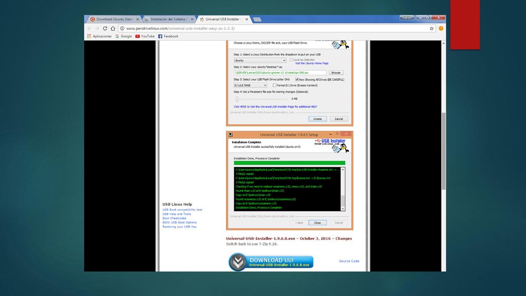This screenshot has width=526, height=296.
Task: Reload the pendrivelinux page
Action: point(105,29)
